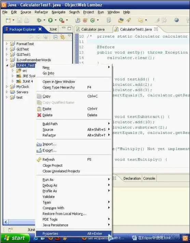Image resolution: width=190 pixels, height=243 pixels.
Task: Click Package Explorer horizontal scrollbar left arrow
Action: pyautogui.click(x=6, y=222)
